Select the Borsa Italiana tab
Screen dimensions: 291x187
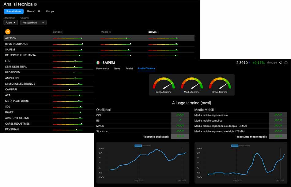tap(14, 11)
